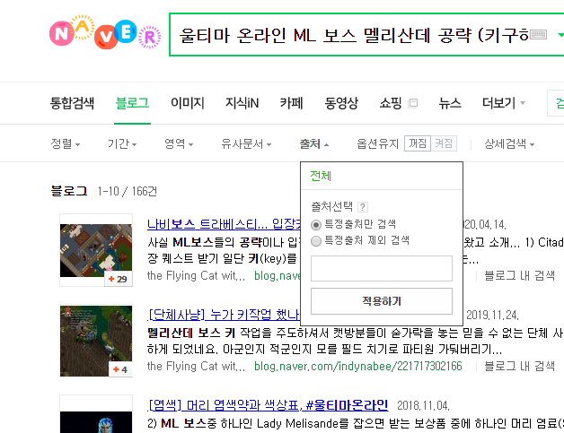Open the second result thumbnail with +4
The height and width of the screenshot is (433, 564).
(x=96, y=341)
